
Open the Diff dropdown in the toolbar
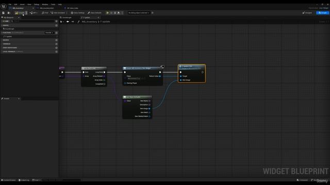coord(34,13)
